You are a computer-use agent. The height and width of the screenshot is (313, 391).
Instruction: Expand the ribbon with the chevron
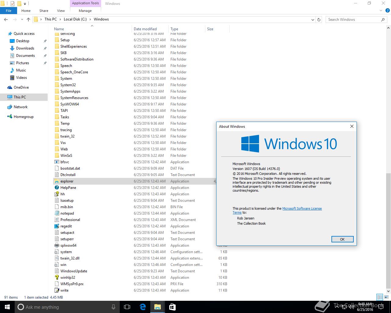pyautogui.click(x=381, y=10)
